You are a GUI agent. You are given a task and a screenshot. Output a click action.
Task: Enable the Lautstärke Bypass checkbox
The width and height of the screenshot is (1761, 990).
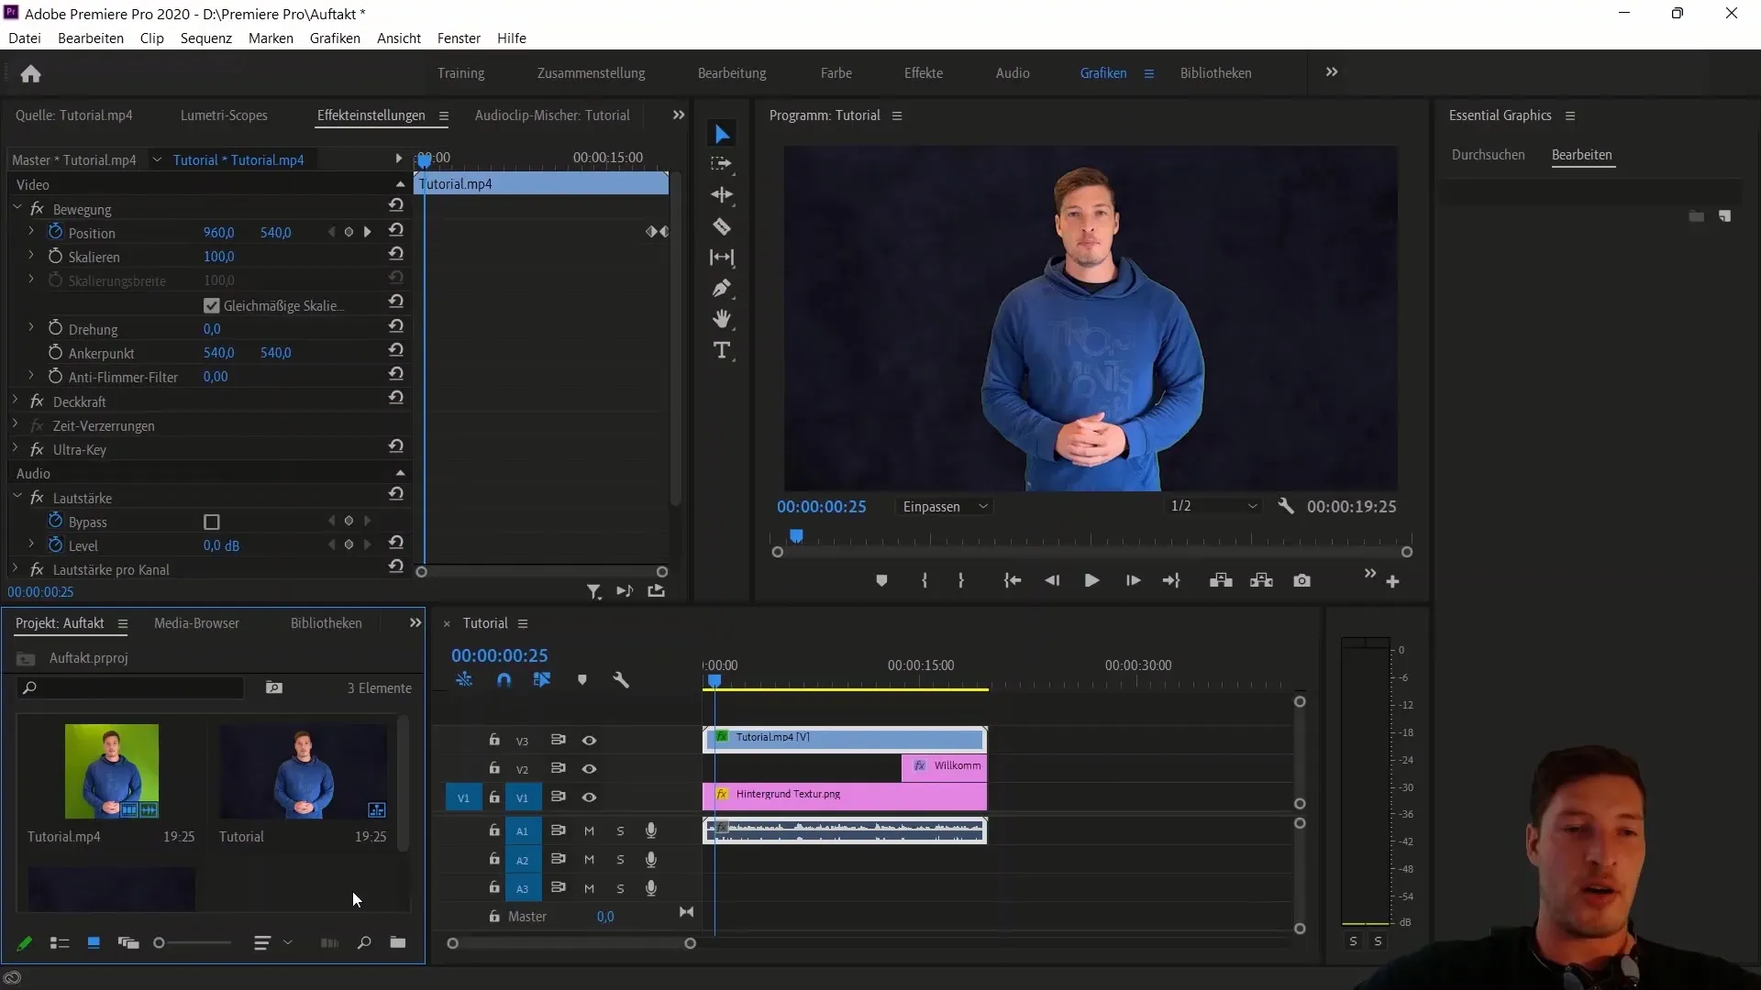[x=212, y=522]
